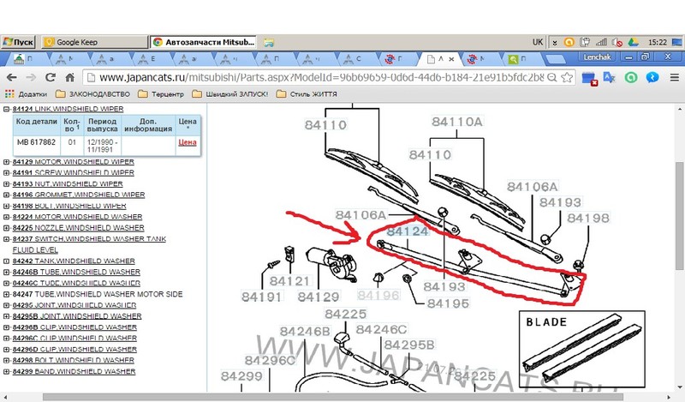Image resolution: width=685 pixels, height=402 pixels.
Task: Open the 84246B TUBE,WINDSHIELD WASHER link
Action: click(x=76, y=272)
